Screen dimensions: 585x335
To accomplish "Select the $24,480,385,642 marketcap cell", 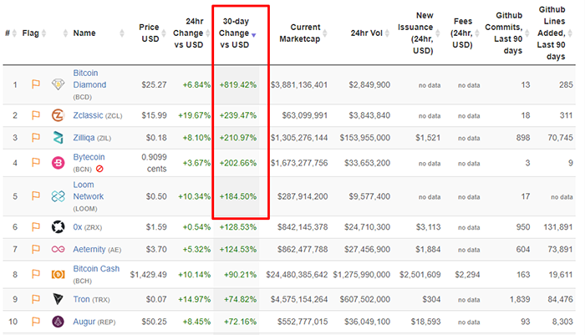I will [x=297, y=275].
